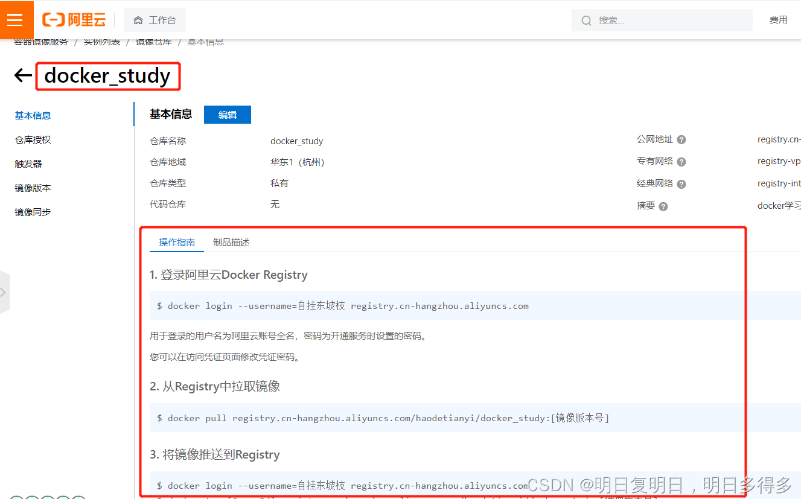Click the first docker login command line

click(343, 306)
